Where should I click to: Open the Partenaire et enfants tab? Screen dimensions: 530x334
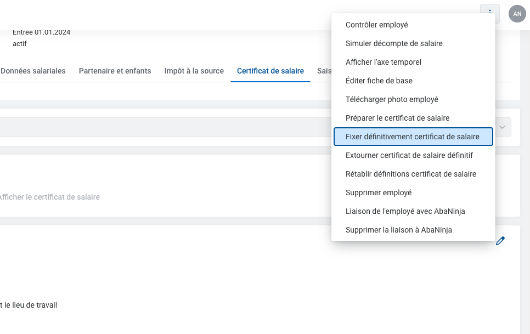click(x=115, y=71)
